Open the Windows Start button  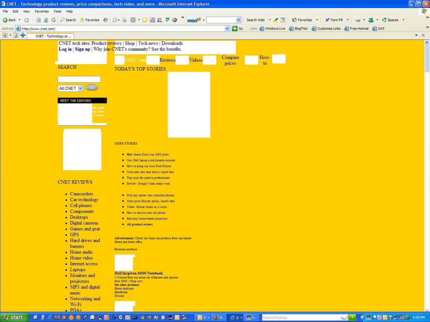(14, 317)
